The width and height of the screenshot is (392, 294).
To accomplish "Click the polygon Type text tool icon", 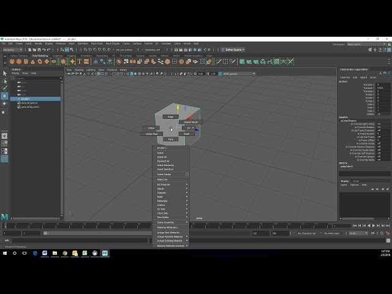I will tap(80, 61).
